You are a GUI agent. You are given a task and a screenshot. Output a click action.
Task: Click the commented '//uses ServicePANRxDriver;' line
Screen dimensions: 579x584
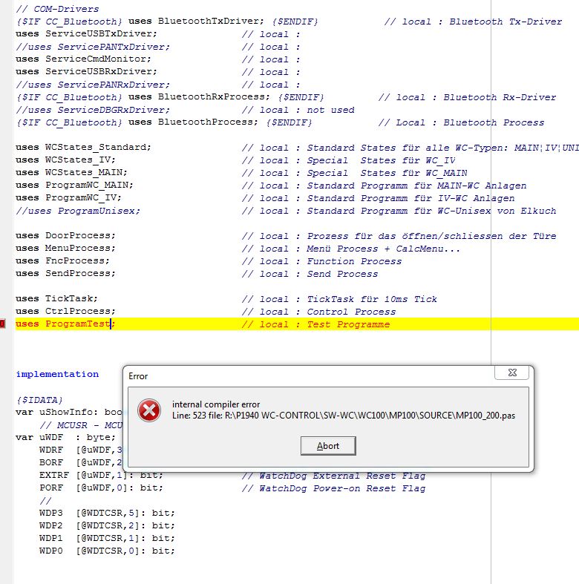[x=92, y=85]
